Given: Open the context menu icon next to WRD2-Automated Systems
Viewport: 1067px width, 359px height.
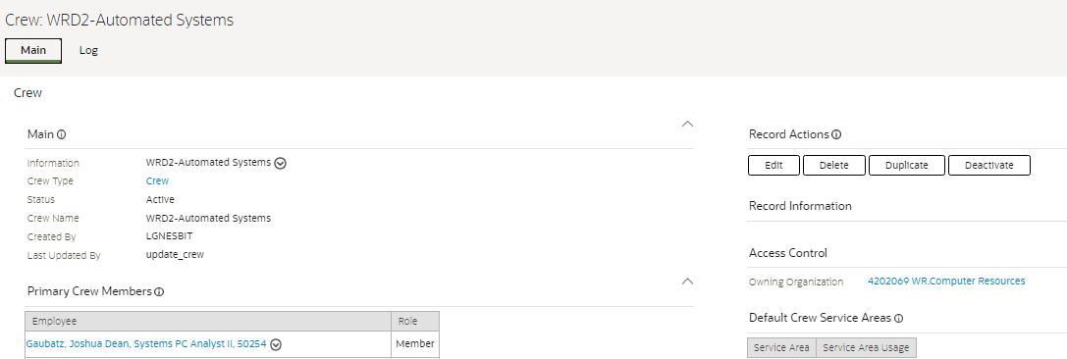Looking at the screenshot, I should (281, 163).
